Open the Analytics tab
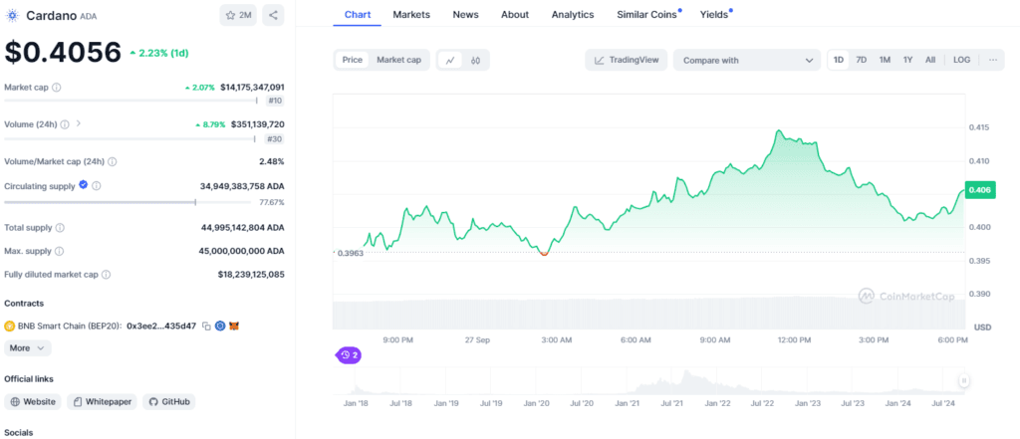The width and height of the screenshot is (1020, 439). (573, 14)
